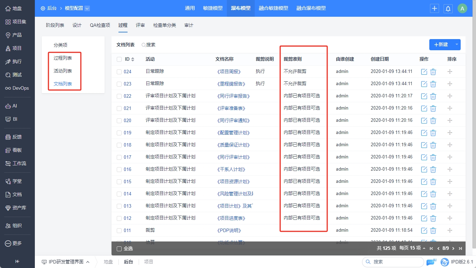Click the drag-sort handle for row 022
476x268 pixels.
[x=450, y=96]
